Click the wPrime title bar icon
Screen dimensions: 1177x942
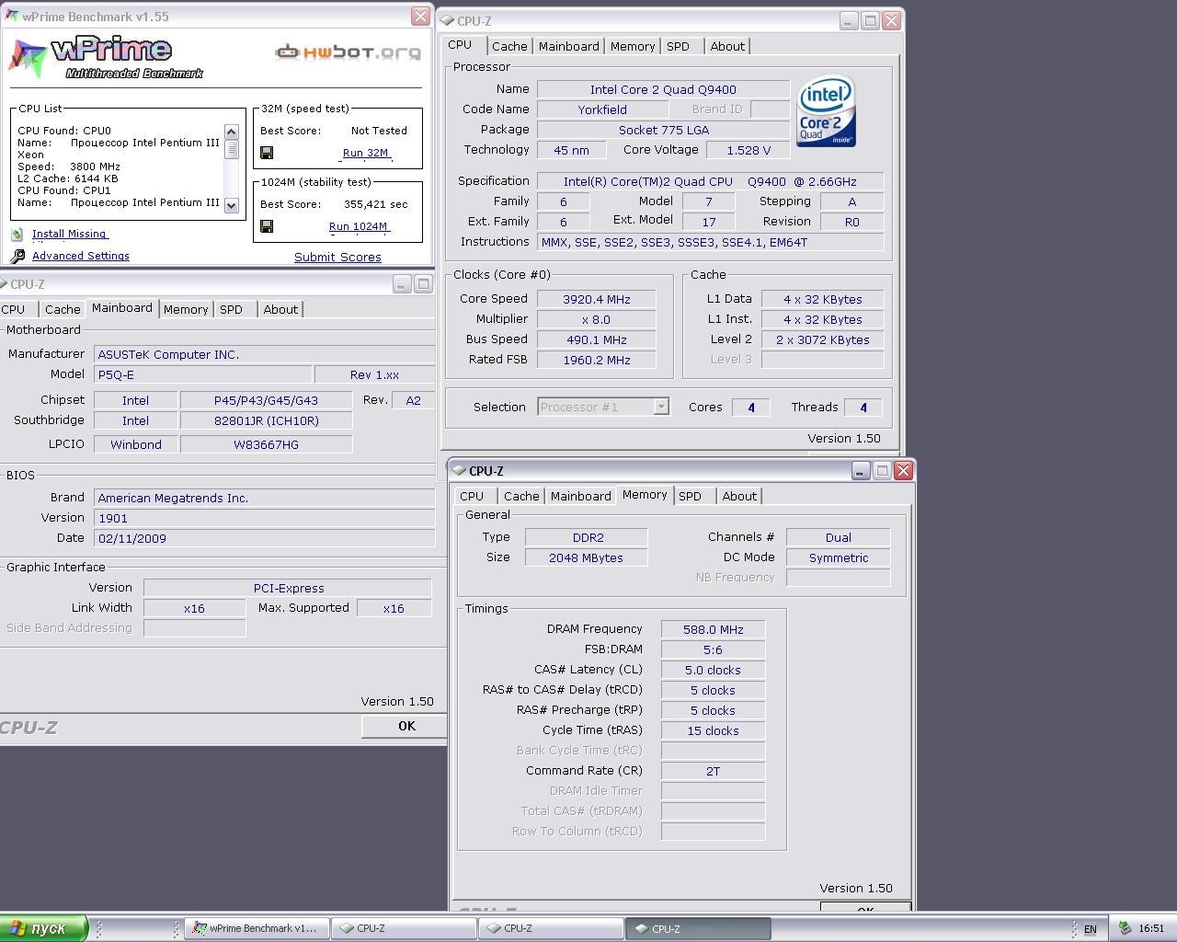pos(12,17)
